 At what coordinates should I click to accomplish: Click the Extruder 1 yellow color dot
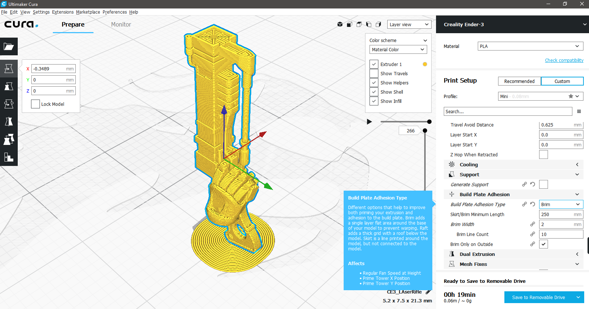425,64
